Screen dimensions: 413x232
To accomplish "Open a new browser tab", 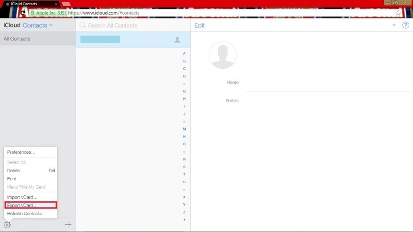I will click(66, 4).
